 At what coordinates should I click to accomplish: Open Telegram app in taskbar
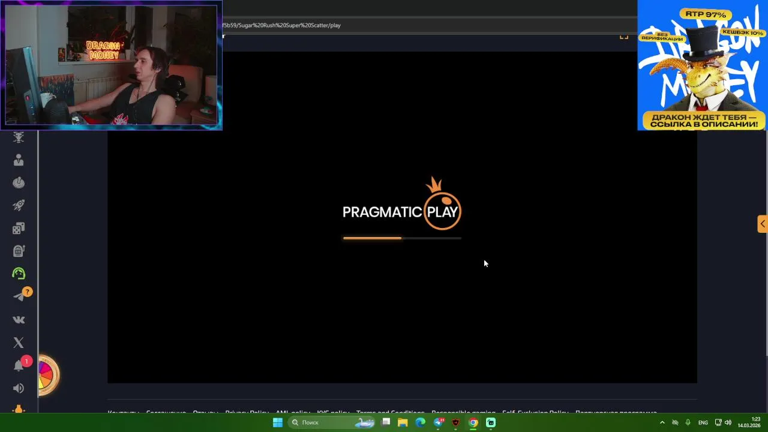tap(439, 422)
